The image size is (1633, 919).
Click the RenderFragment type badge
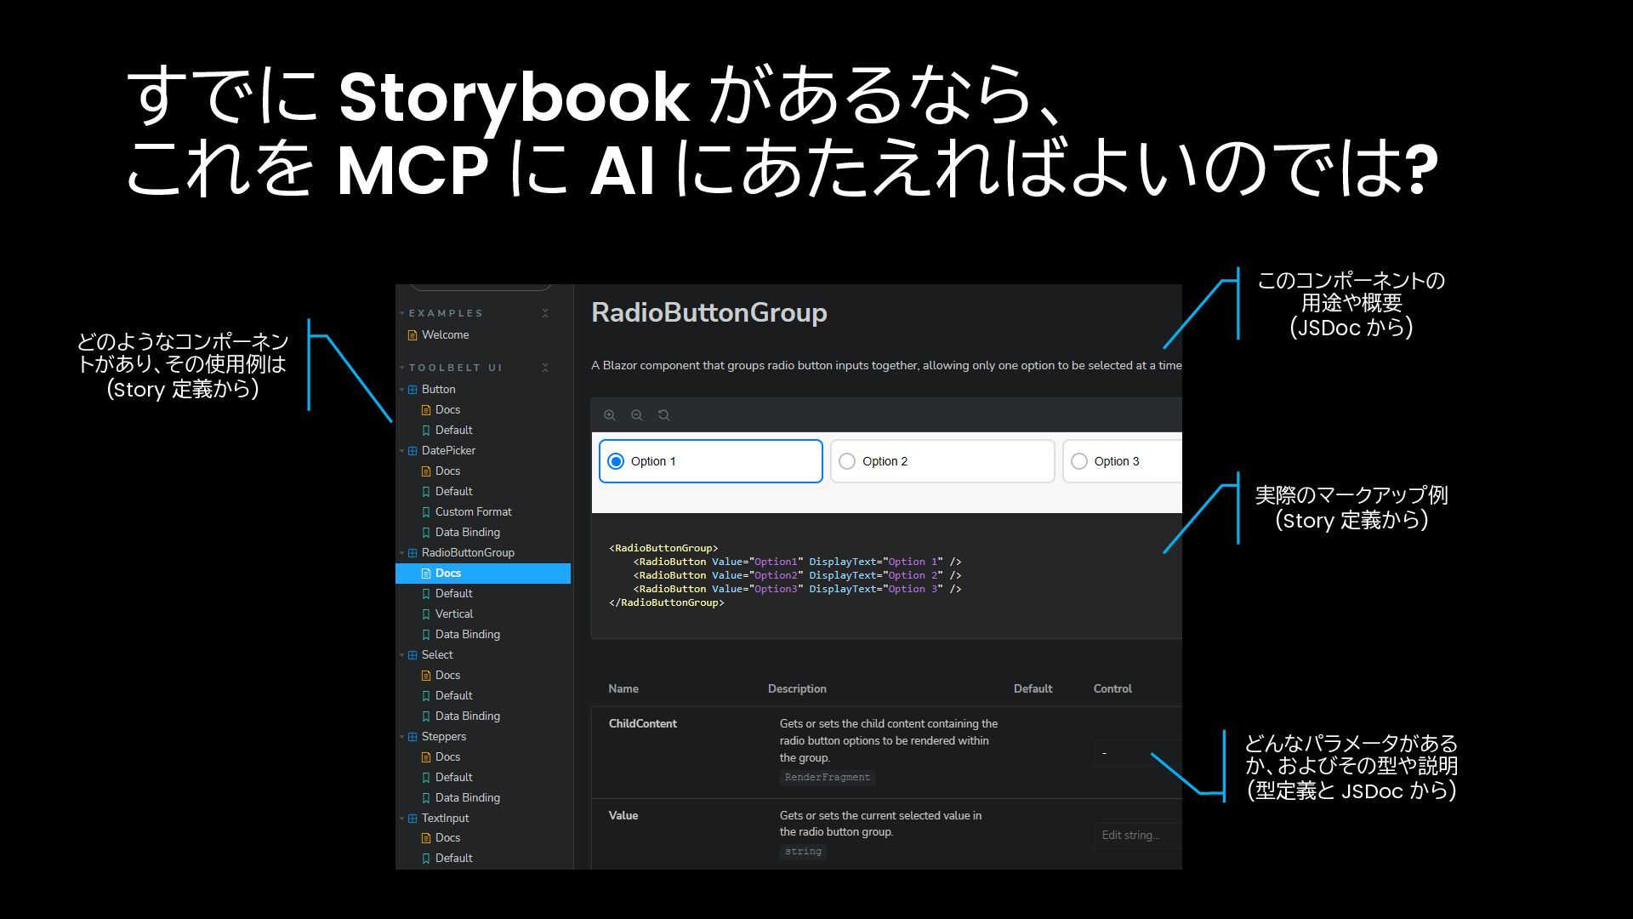coord(828,778)
